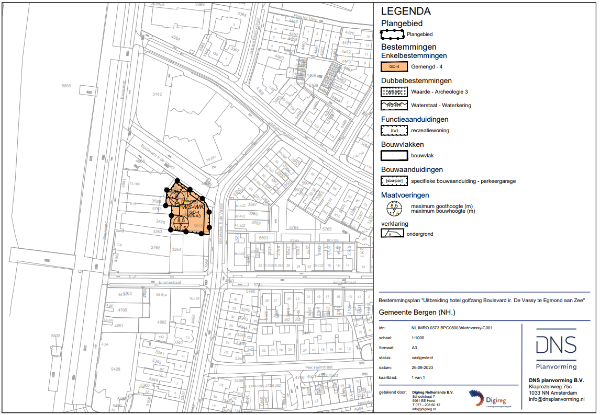Click 'DNS planvorming B.V.' company name
Viewport: 600px width, 415px height.
tap(557, 380)
